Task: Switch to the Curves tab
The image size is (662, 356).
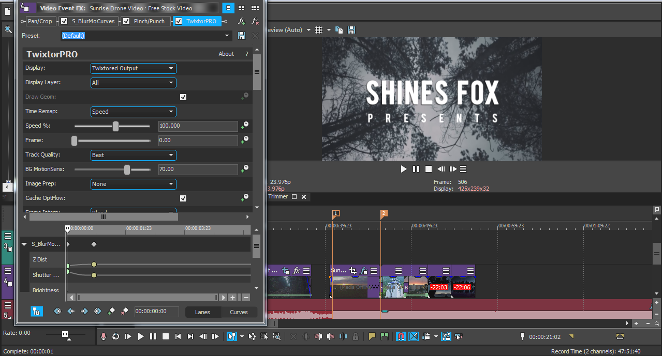Action: tap(239, 312)
